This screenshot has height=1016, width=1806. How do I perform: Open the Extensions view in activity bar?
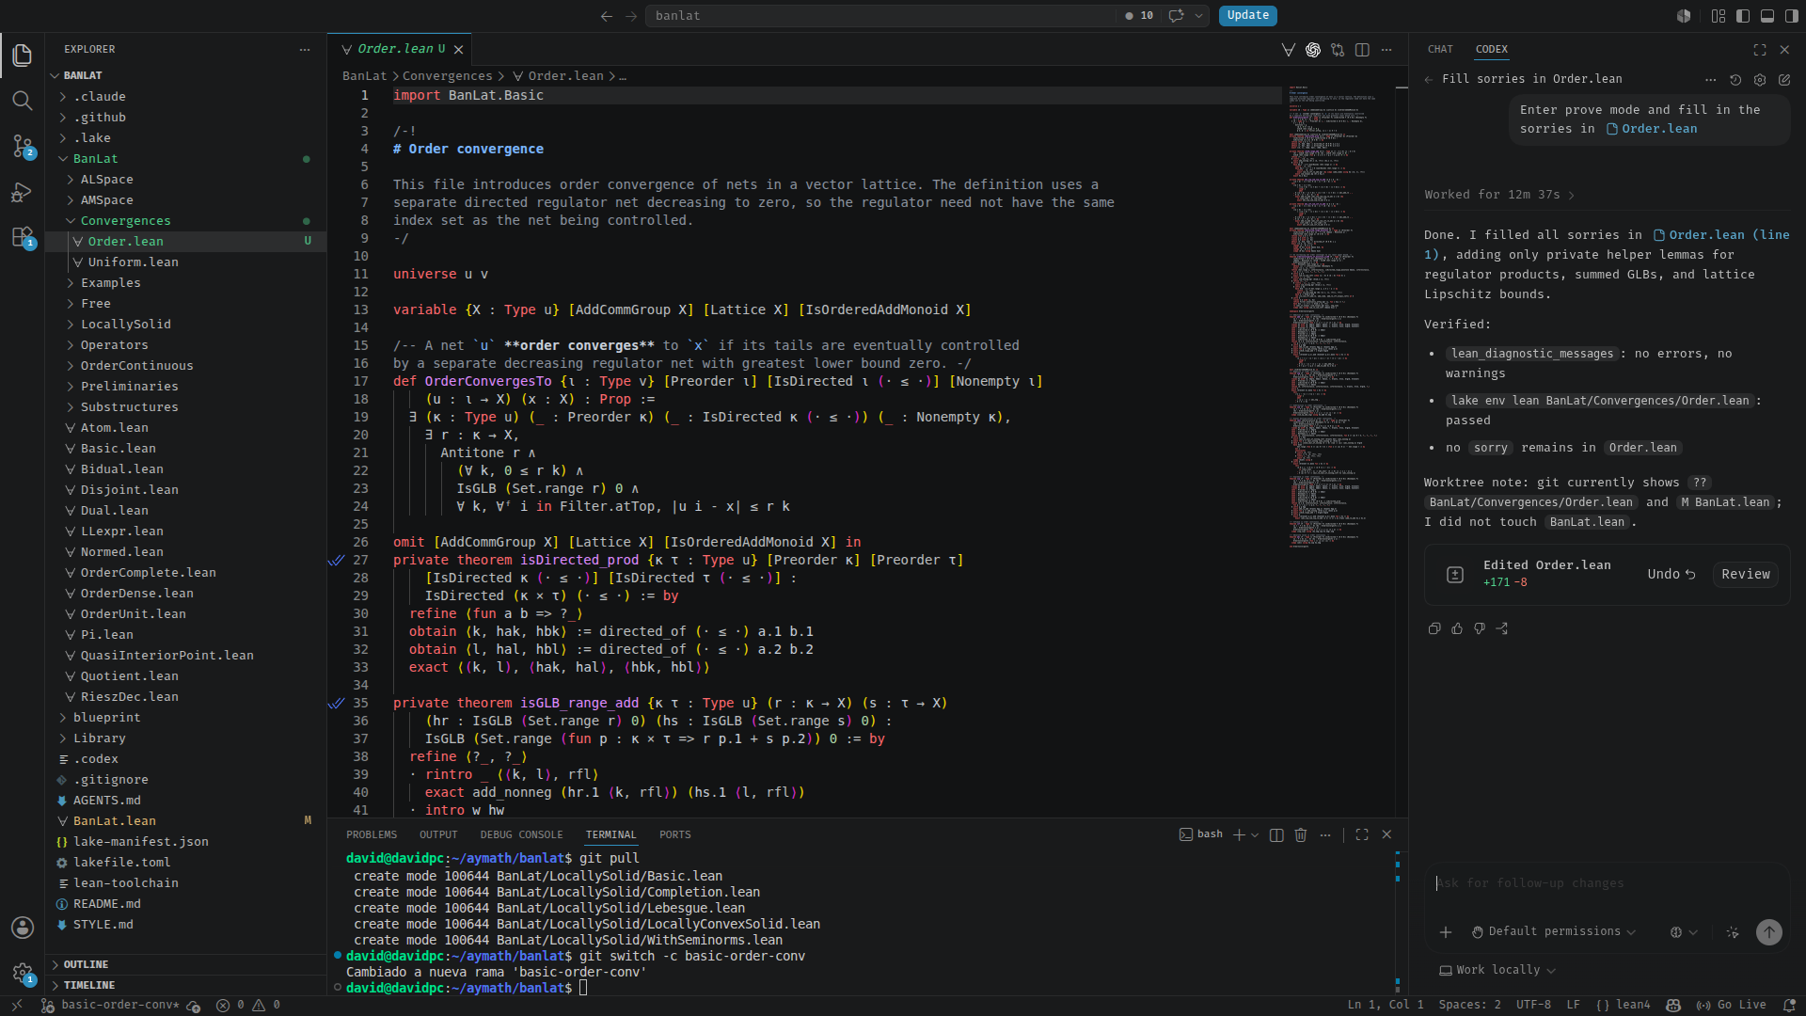[x=23, y=237]
